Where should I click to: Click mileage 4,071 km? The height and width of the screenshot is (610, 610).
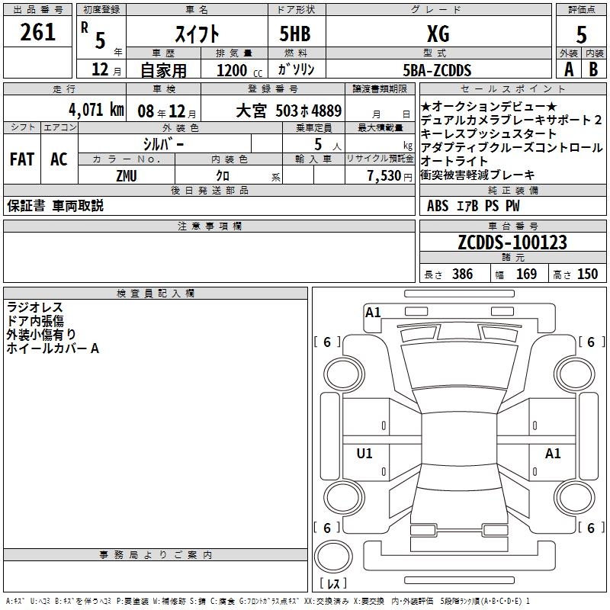pos(96,110)
